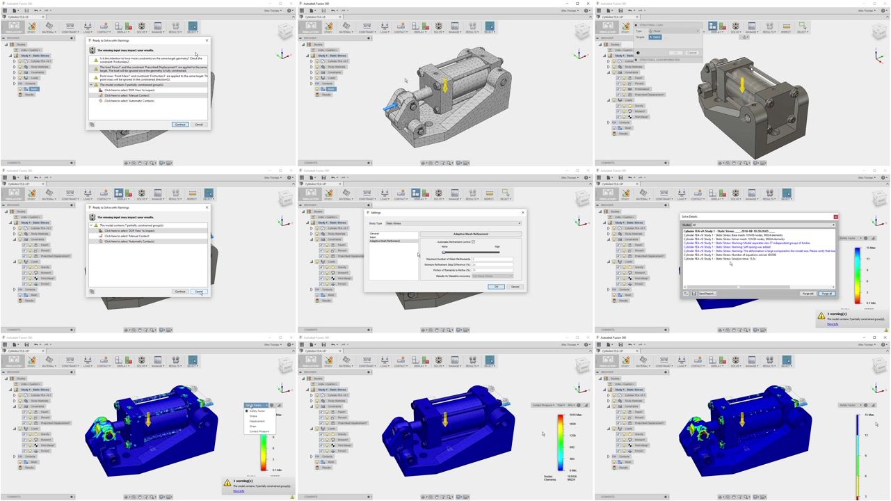Click gear icon beside the MPa units dropdown
891x501 pixels.
pos(579,405)
